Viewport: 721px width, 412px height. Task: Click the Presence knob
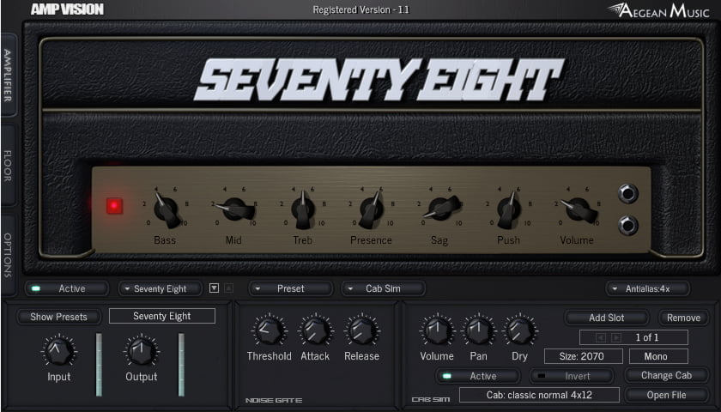pyautogui.click(x=371, y=209)
